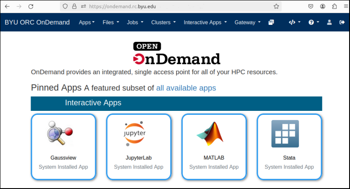This screenshot has width=350, height=189.
Task: Click the Interactive Apps section header
Action: [177, 103]
